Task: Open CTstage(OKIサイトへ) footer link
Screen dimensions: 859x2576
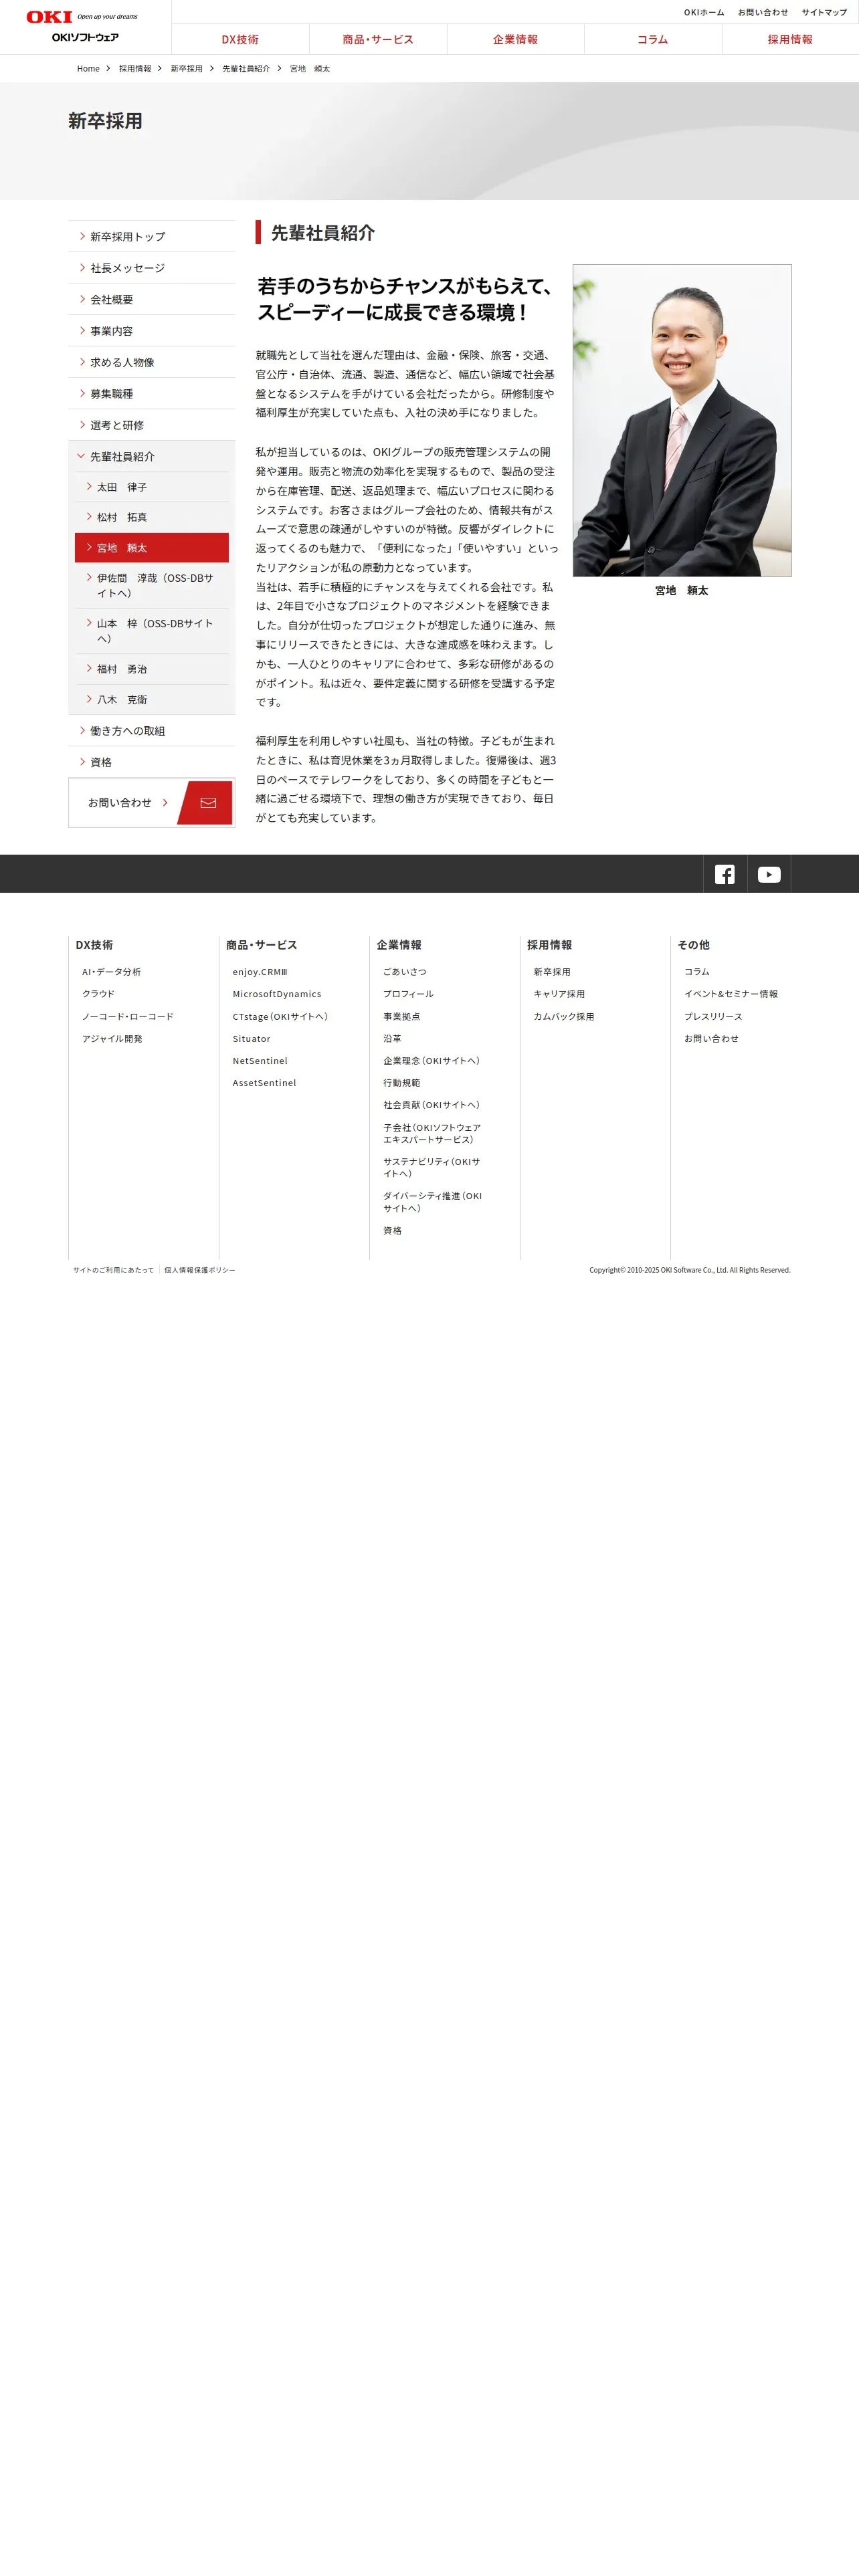Action: click(280, 1017)
